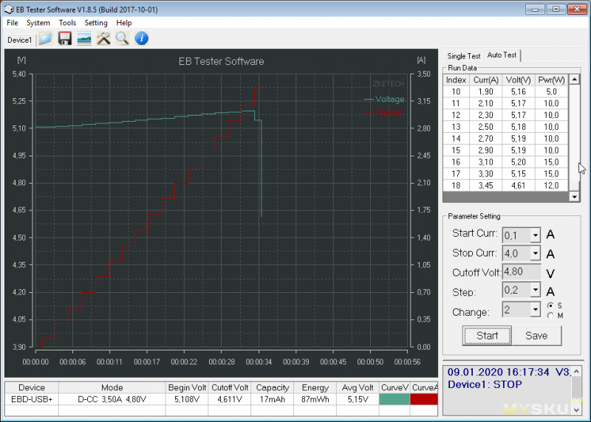Select Run Data row index 14
This screenshot has height=422, width=591.
tap(505, 139)
